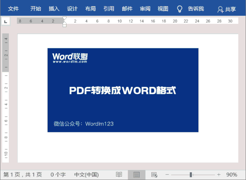The width and height of the screenshot is (246, 180).
Task: Click the first line indent marker
Action: [x=65, y=18]
